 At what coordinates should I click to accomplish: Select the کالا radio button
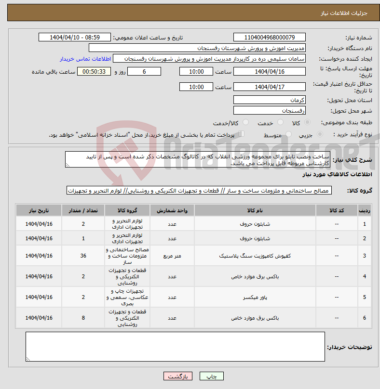point(308,122)
